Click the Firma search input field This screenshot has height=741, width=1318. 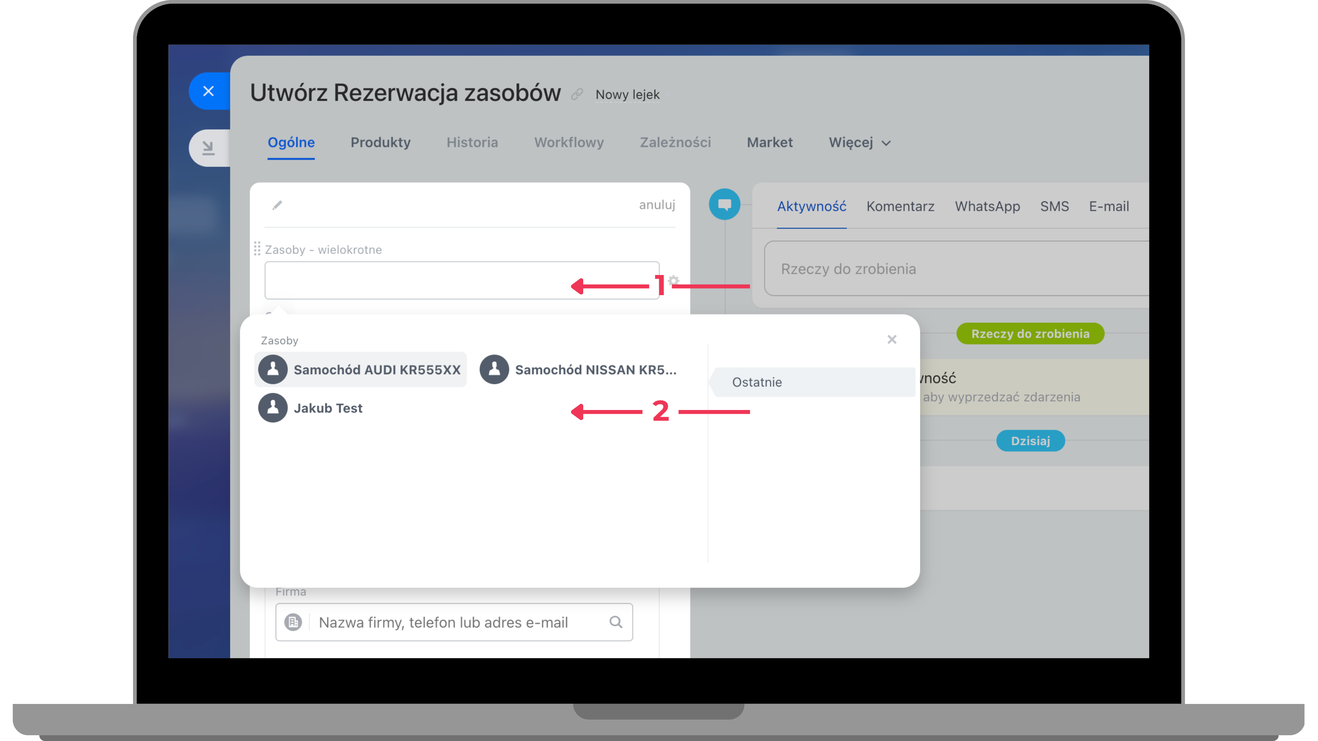(454, 622)
